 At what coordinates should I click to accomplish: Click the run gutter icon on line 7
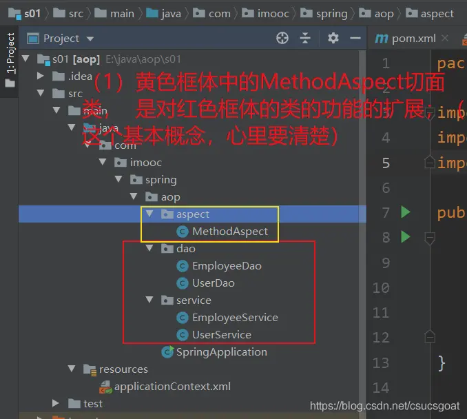pyautogui.click(x=405, y=212)
